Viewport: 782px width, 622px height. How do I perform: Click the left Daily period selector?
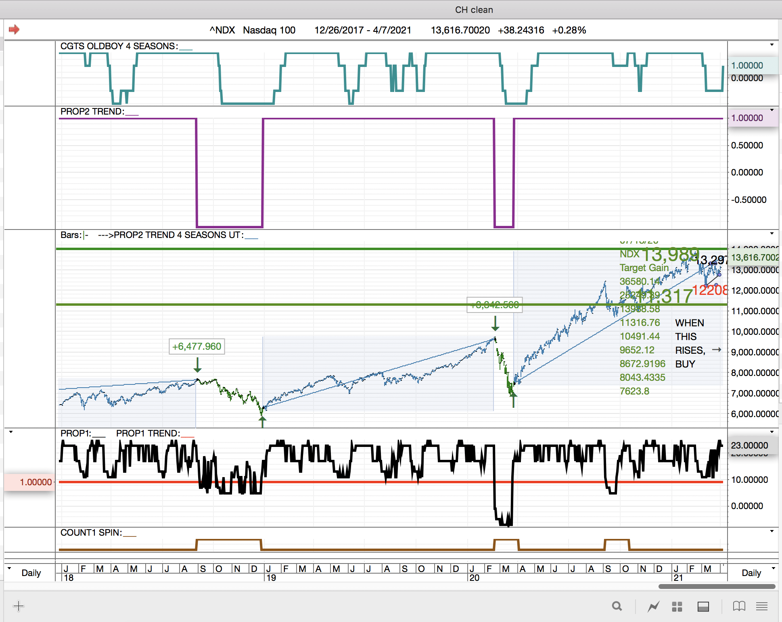(x=31, y=573)
